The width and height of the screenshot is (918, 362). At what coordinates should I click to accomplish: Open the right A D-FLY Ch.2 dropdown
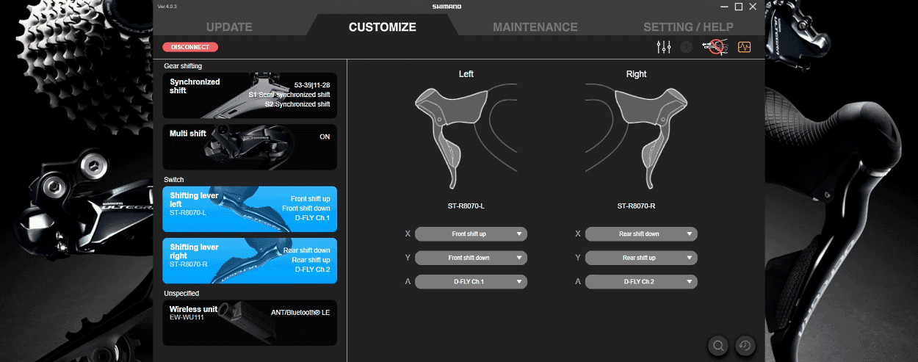coord(640,281)
